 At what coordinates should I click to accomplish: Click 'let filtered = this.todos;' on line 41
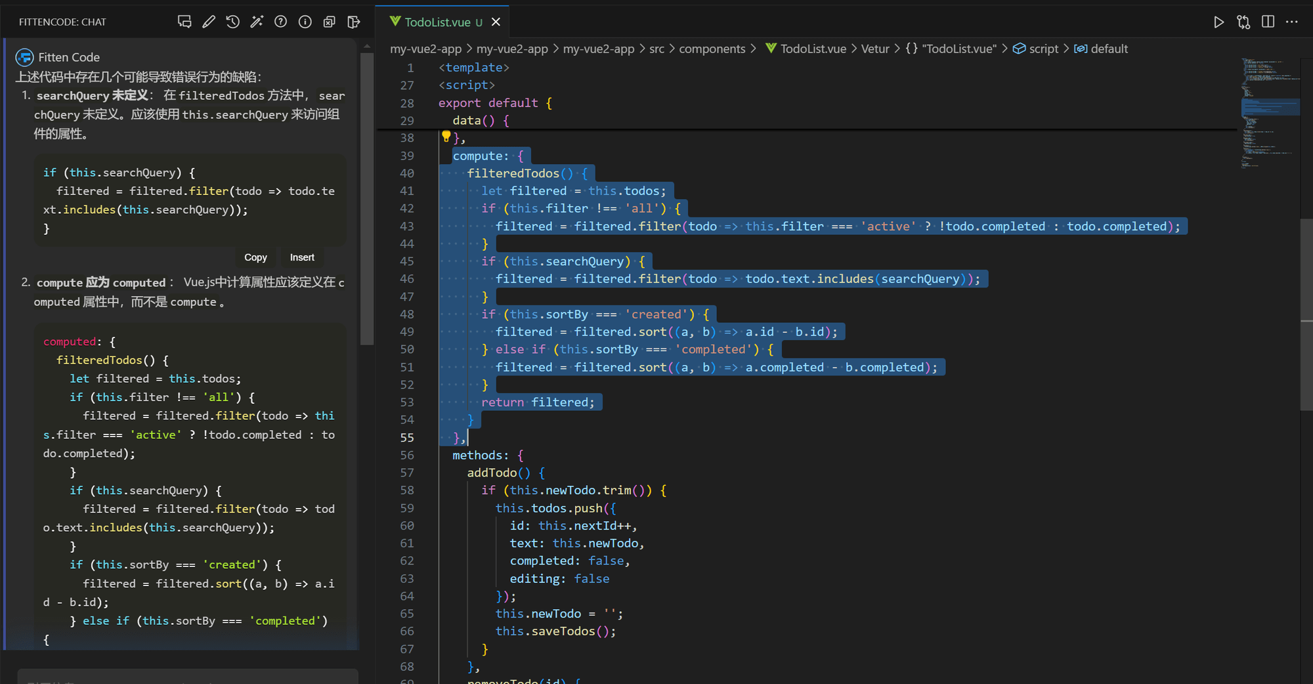(574, 190)
